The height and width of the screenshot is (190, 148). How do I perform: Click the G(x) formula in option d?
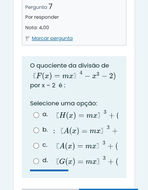point(87,161)
